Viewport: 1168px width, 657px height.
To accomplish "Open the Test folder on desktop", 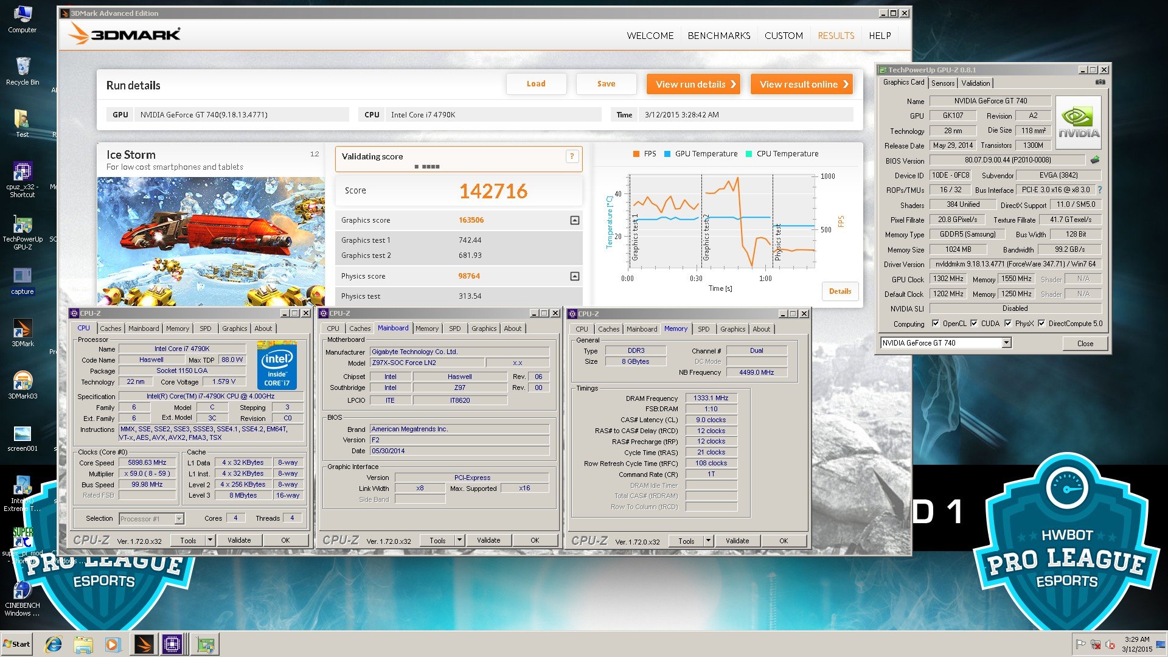I will [x=22, y=123].
